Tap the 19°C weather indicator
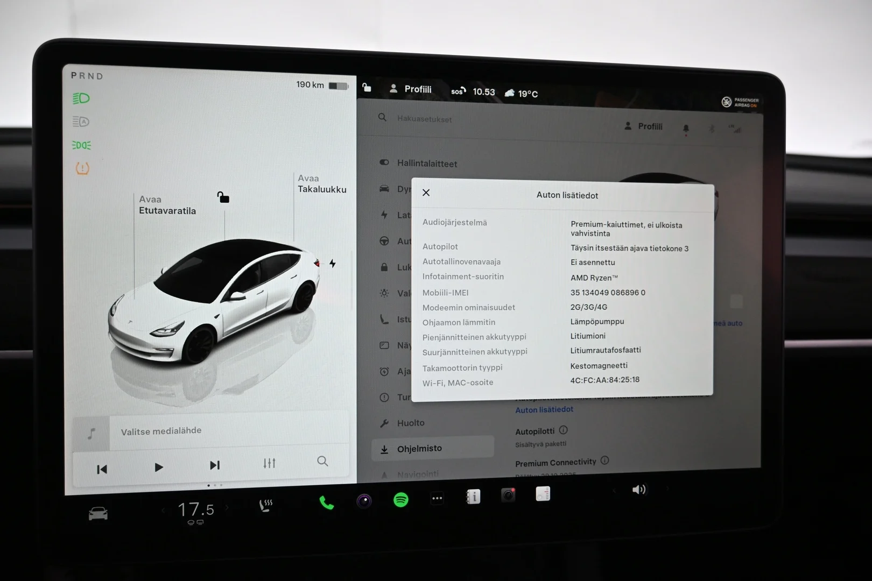Screen dimensions: 872x581 point(521,94)
